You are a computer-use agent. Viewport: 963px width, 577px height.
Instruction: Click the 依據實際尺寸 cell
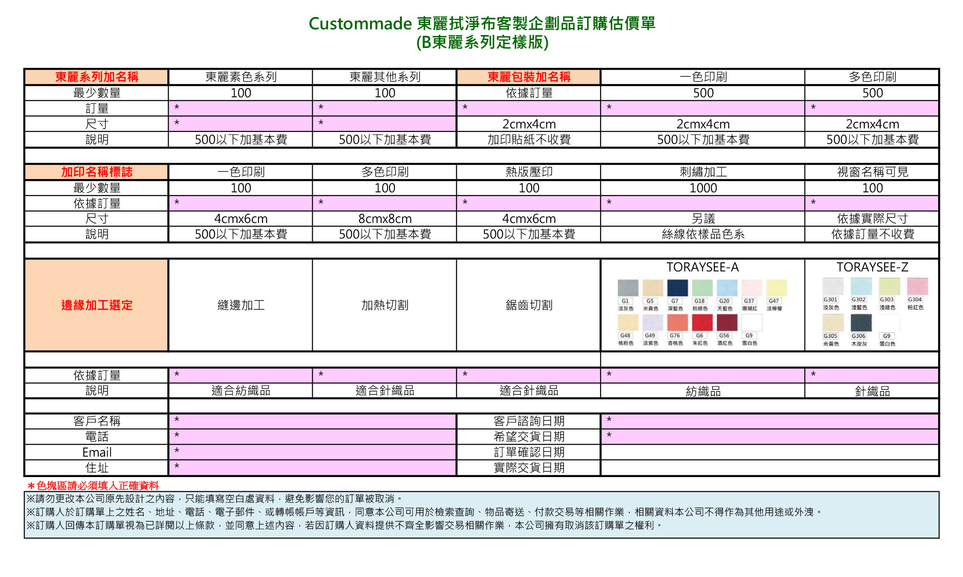872,219
